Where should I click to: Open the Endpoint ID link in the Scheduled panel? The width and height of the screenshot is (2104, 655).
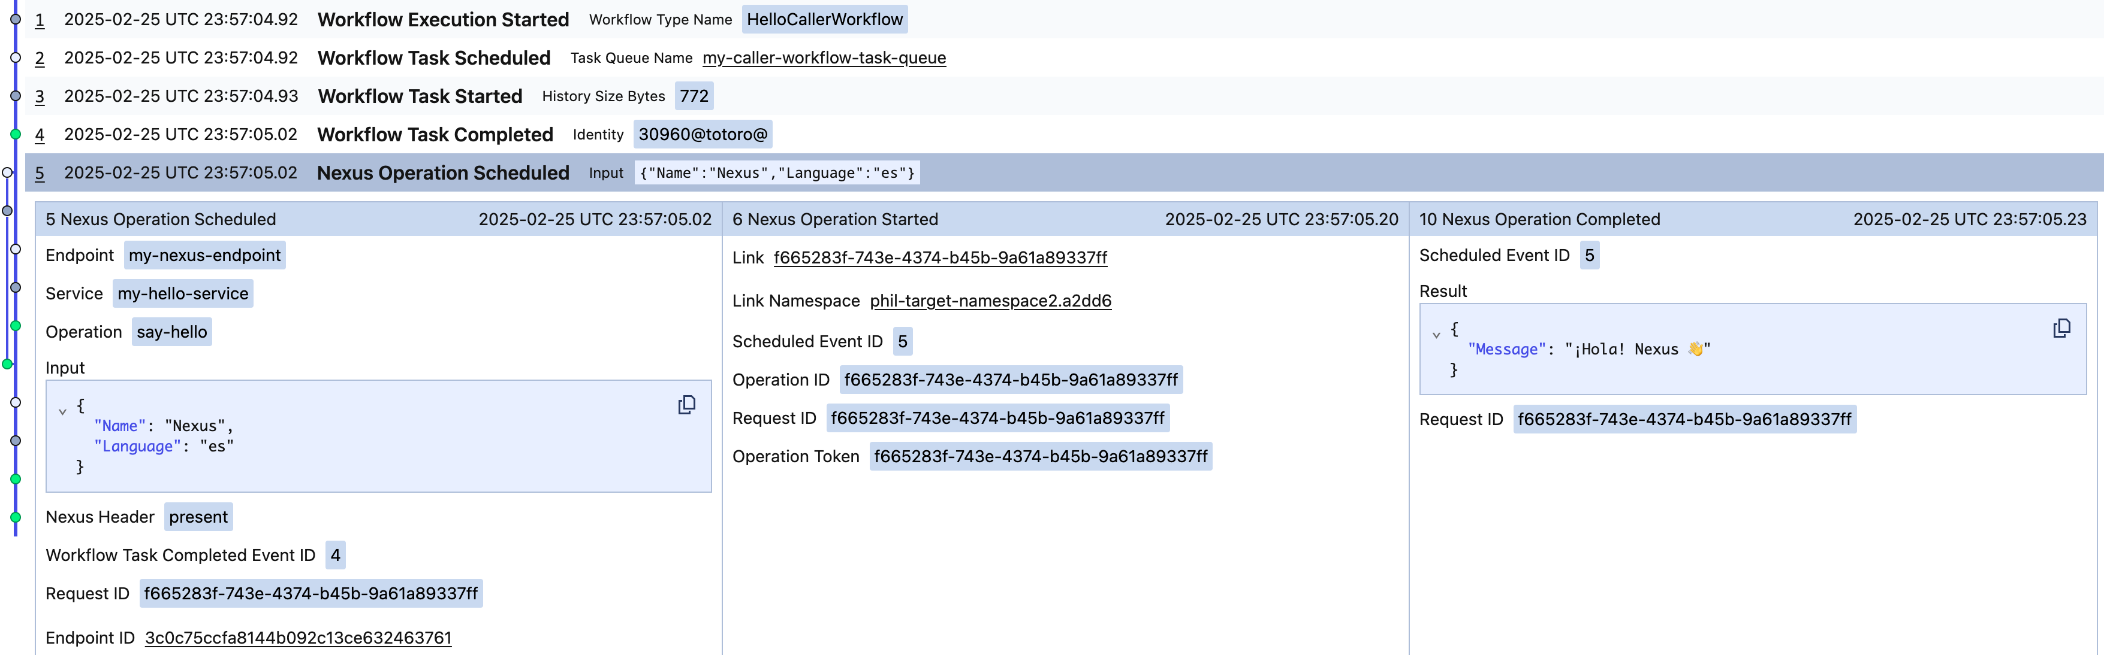pyautogui.click(x=298, y=637)
